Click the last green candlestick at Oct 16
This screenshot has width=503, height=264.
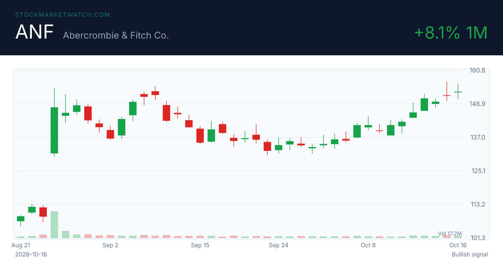pyautogui.click(x=458, y=92)
